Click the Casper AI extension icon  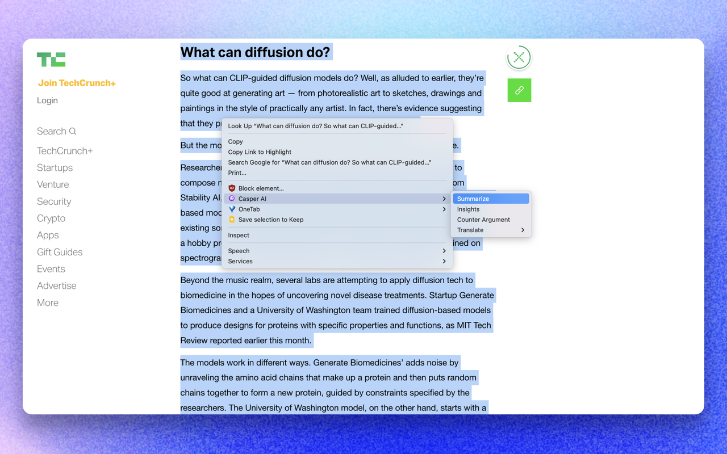coord(231,198)
